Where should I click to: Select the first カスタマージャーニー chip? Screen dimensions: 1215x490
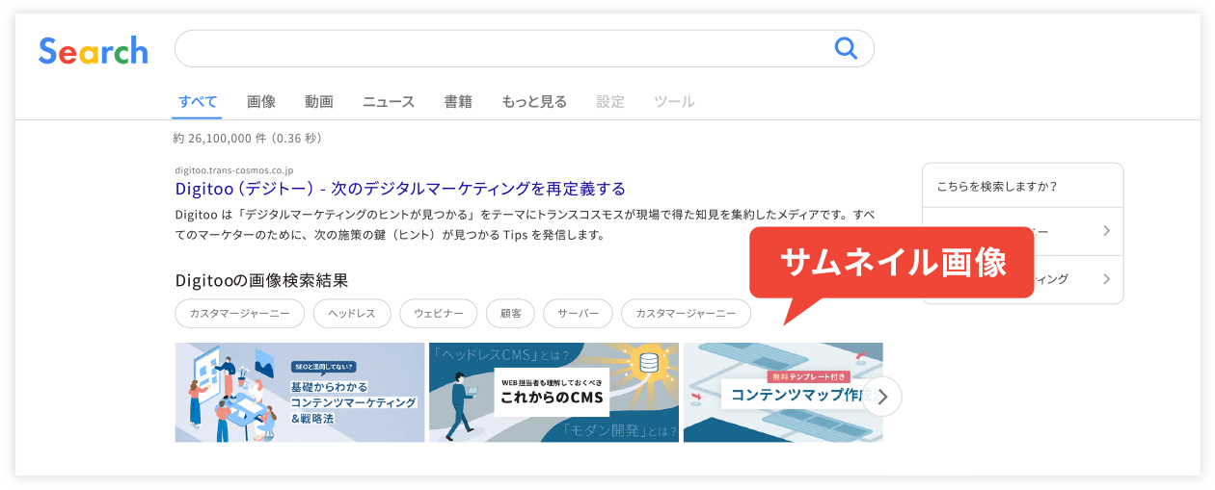click(240, 314)
